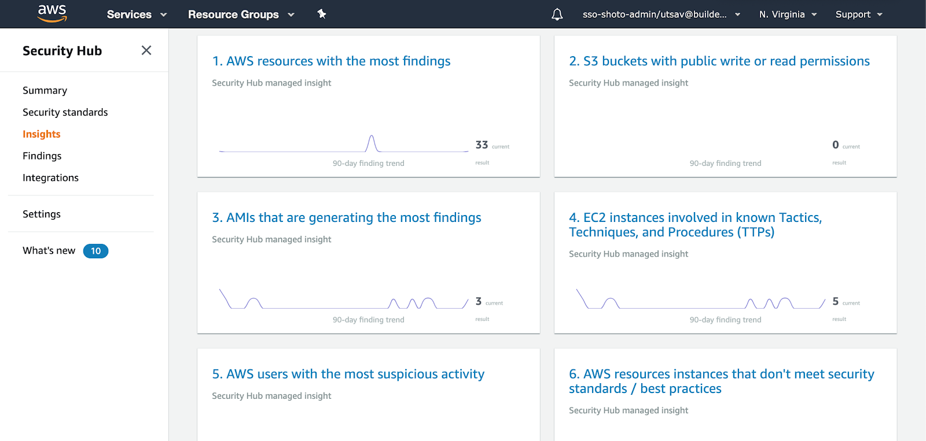
Task: Click the trend chart in insight 3 card
Action: pos(344,299)
